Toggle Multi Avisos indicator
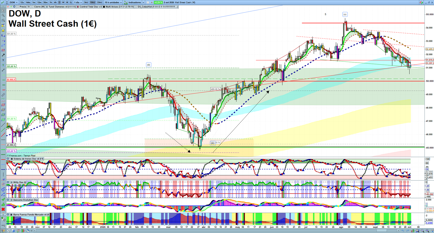The image size is (434, 233). 104,7
